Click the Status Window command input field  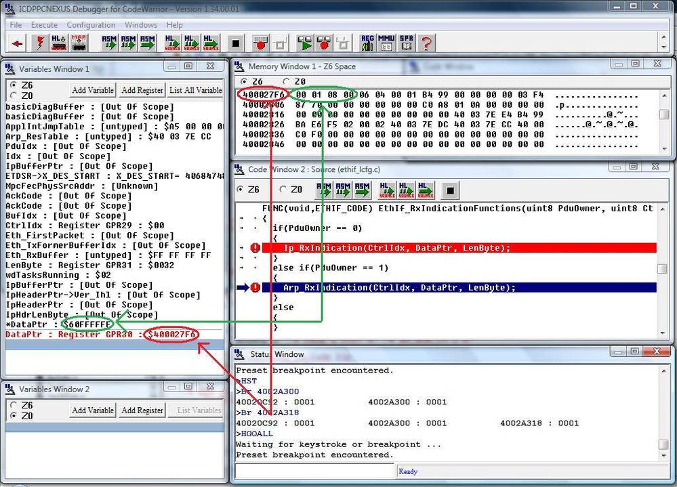[x=314, y=471]
